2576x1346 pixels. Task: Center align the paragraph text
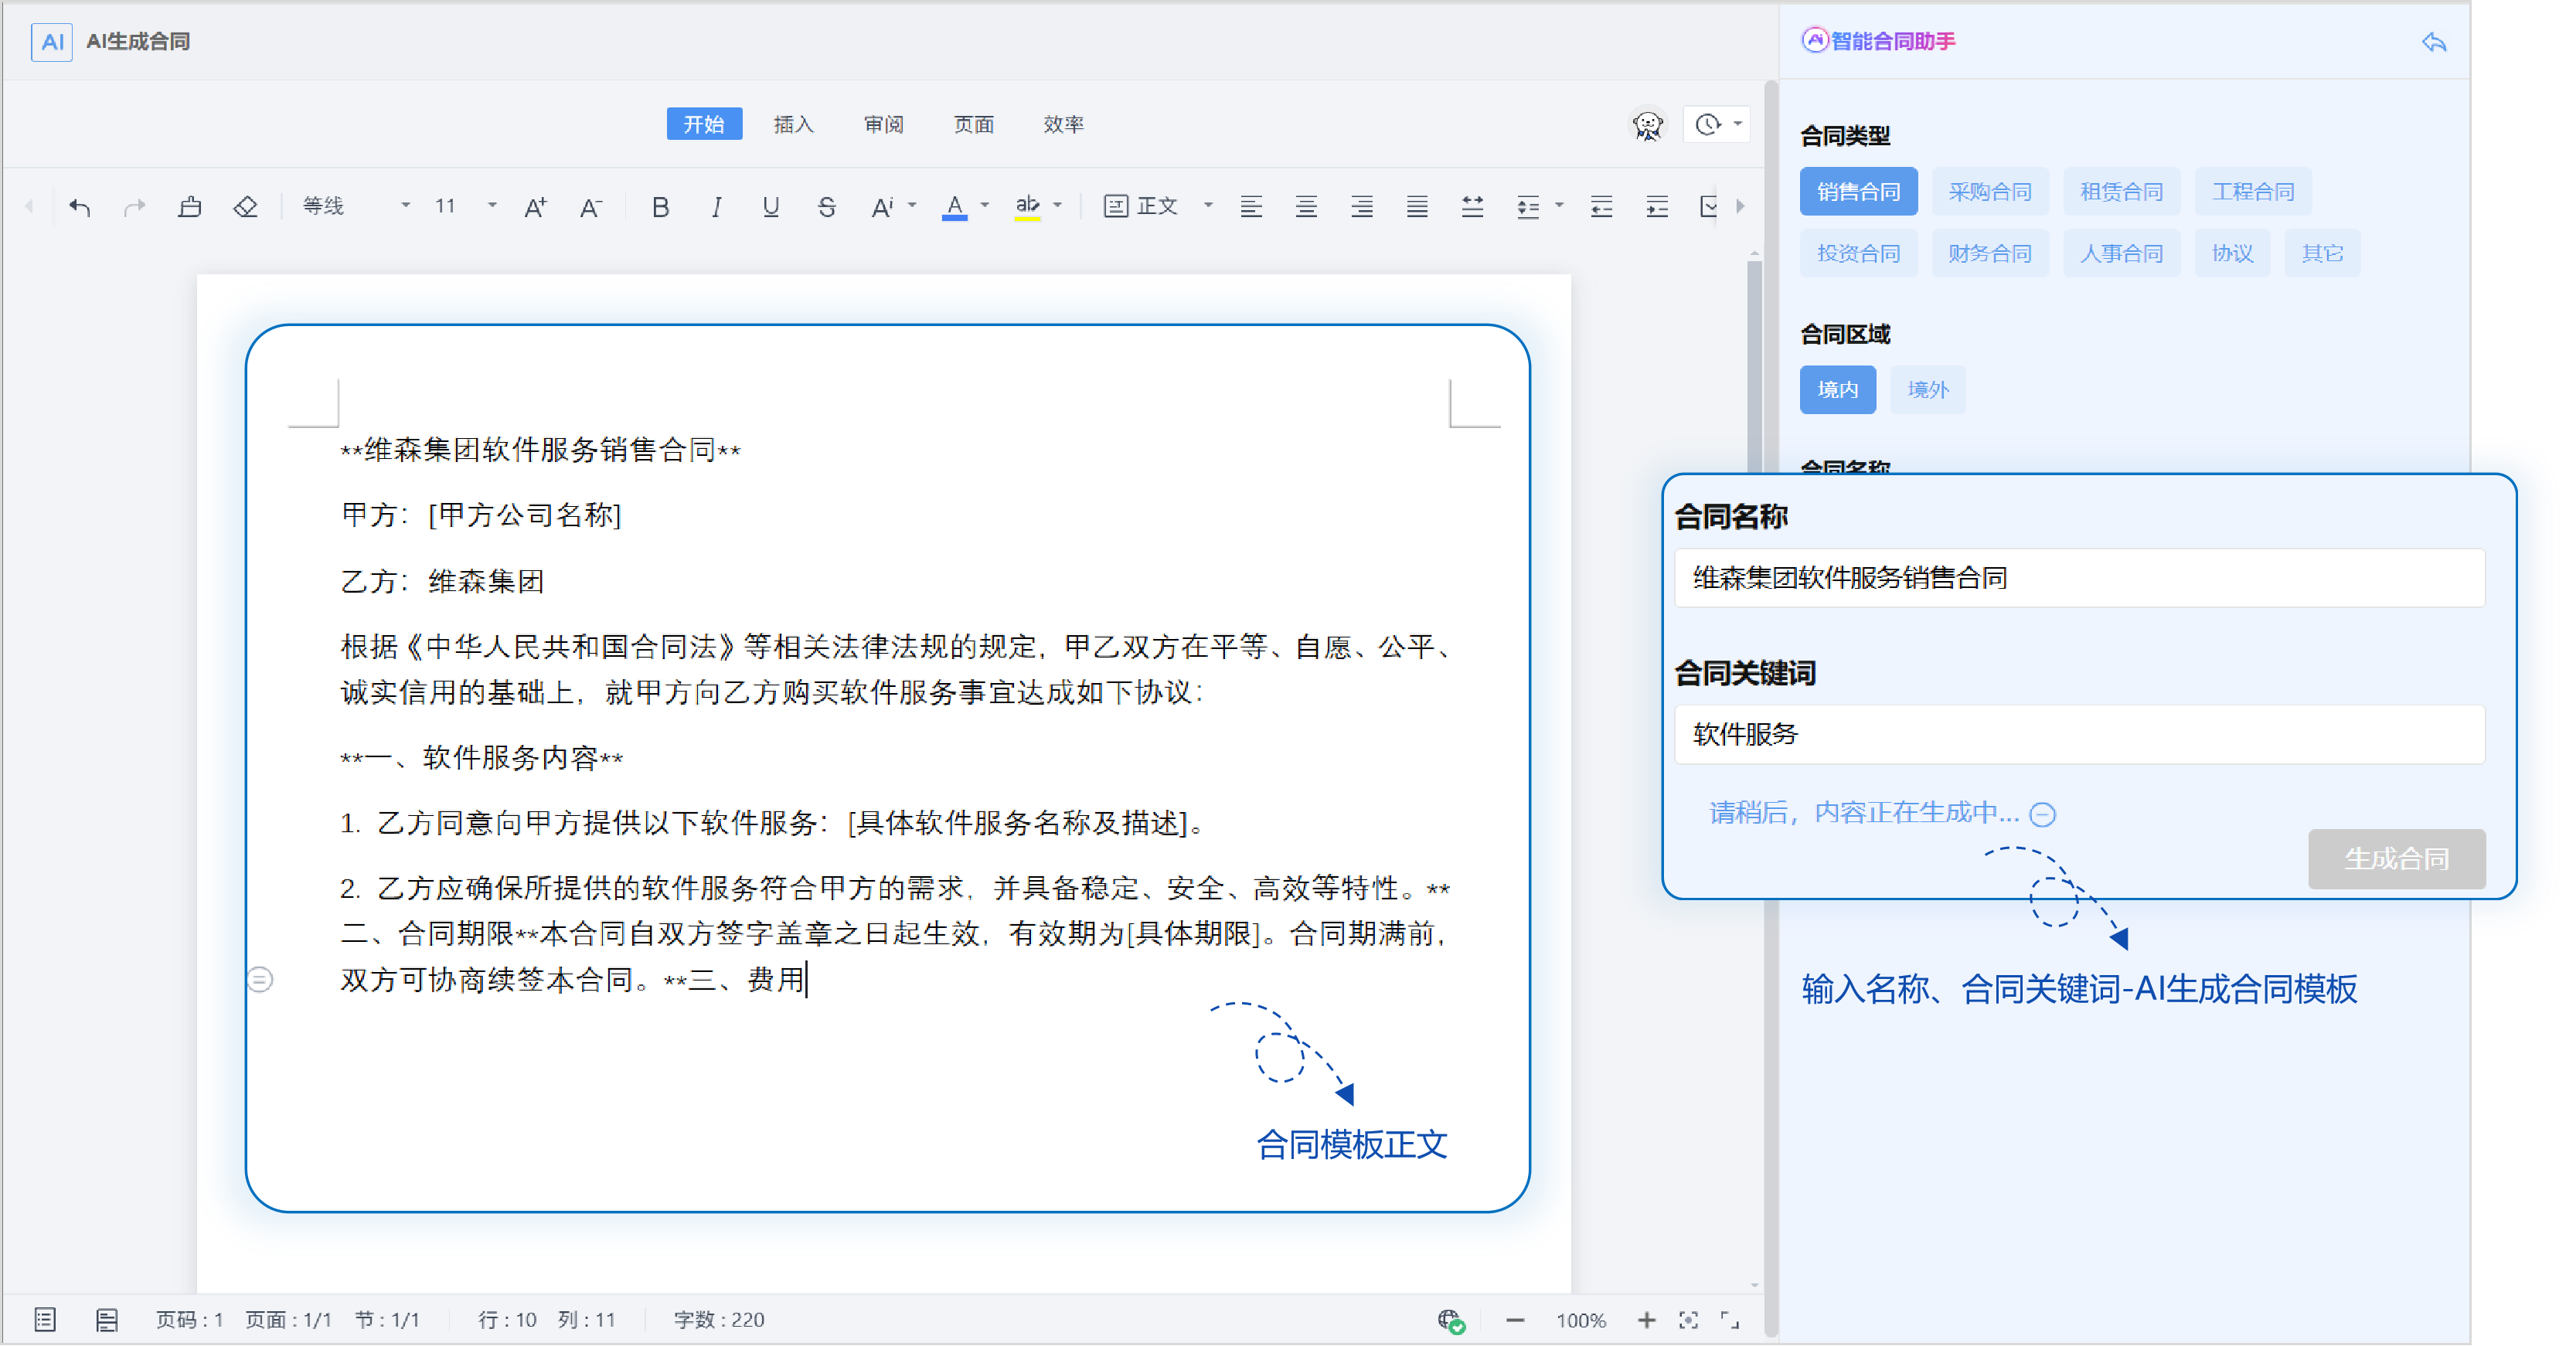[1306, 207]
